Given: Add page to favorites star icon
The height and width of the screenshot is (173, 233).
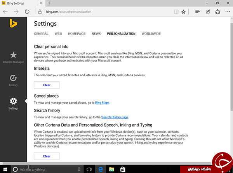Looking at the screenshot, I should coord(184,12).
